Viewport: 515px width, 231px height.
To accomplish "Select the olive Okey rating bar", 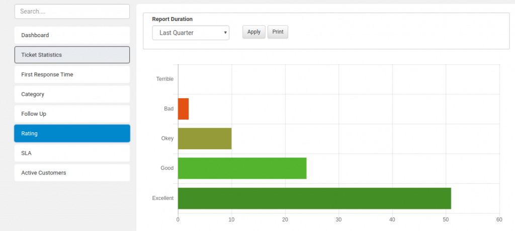I will pyautogui.click(x=205, y=138).
